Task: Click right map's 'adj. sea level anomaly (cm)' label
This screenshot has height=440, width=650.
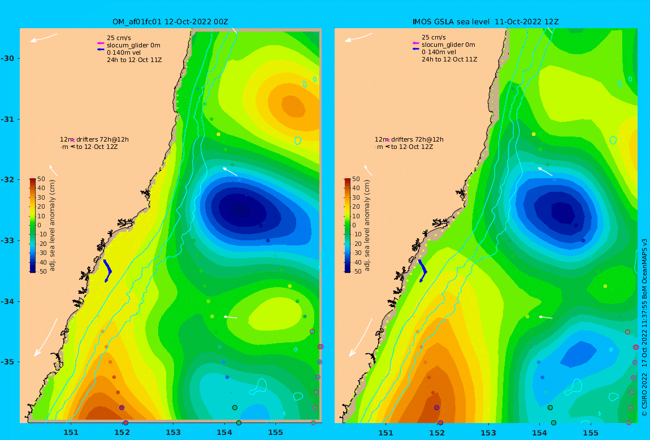Action: [367, 226]
